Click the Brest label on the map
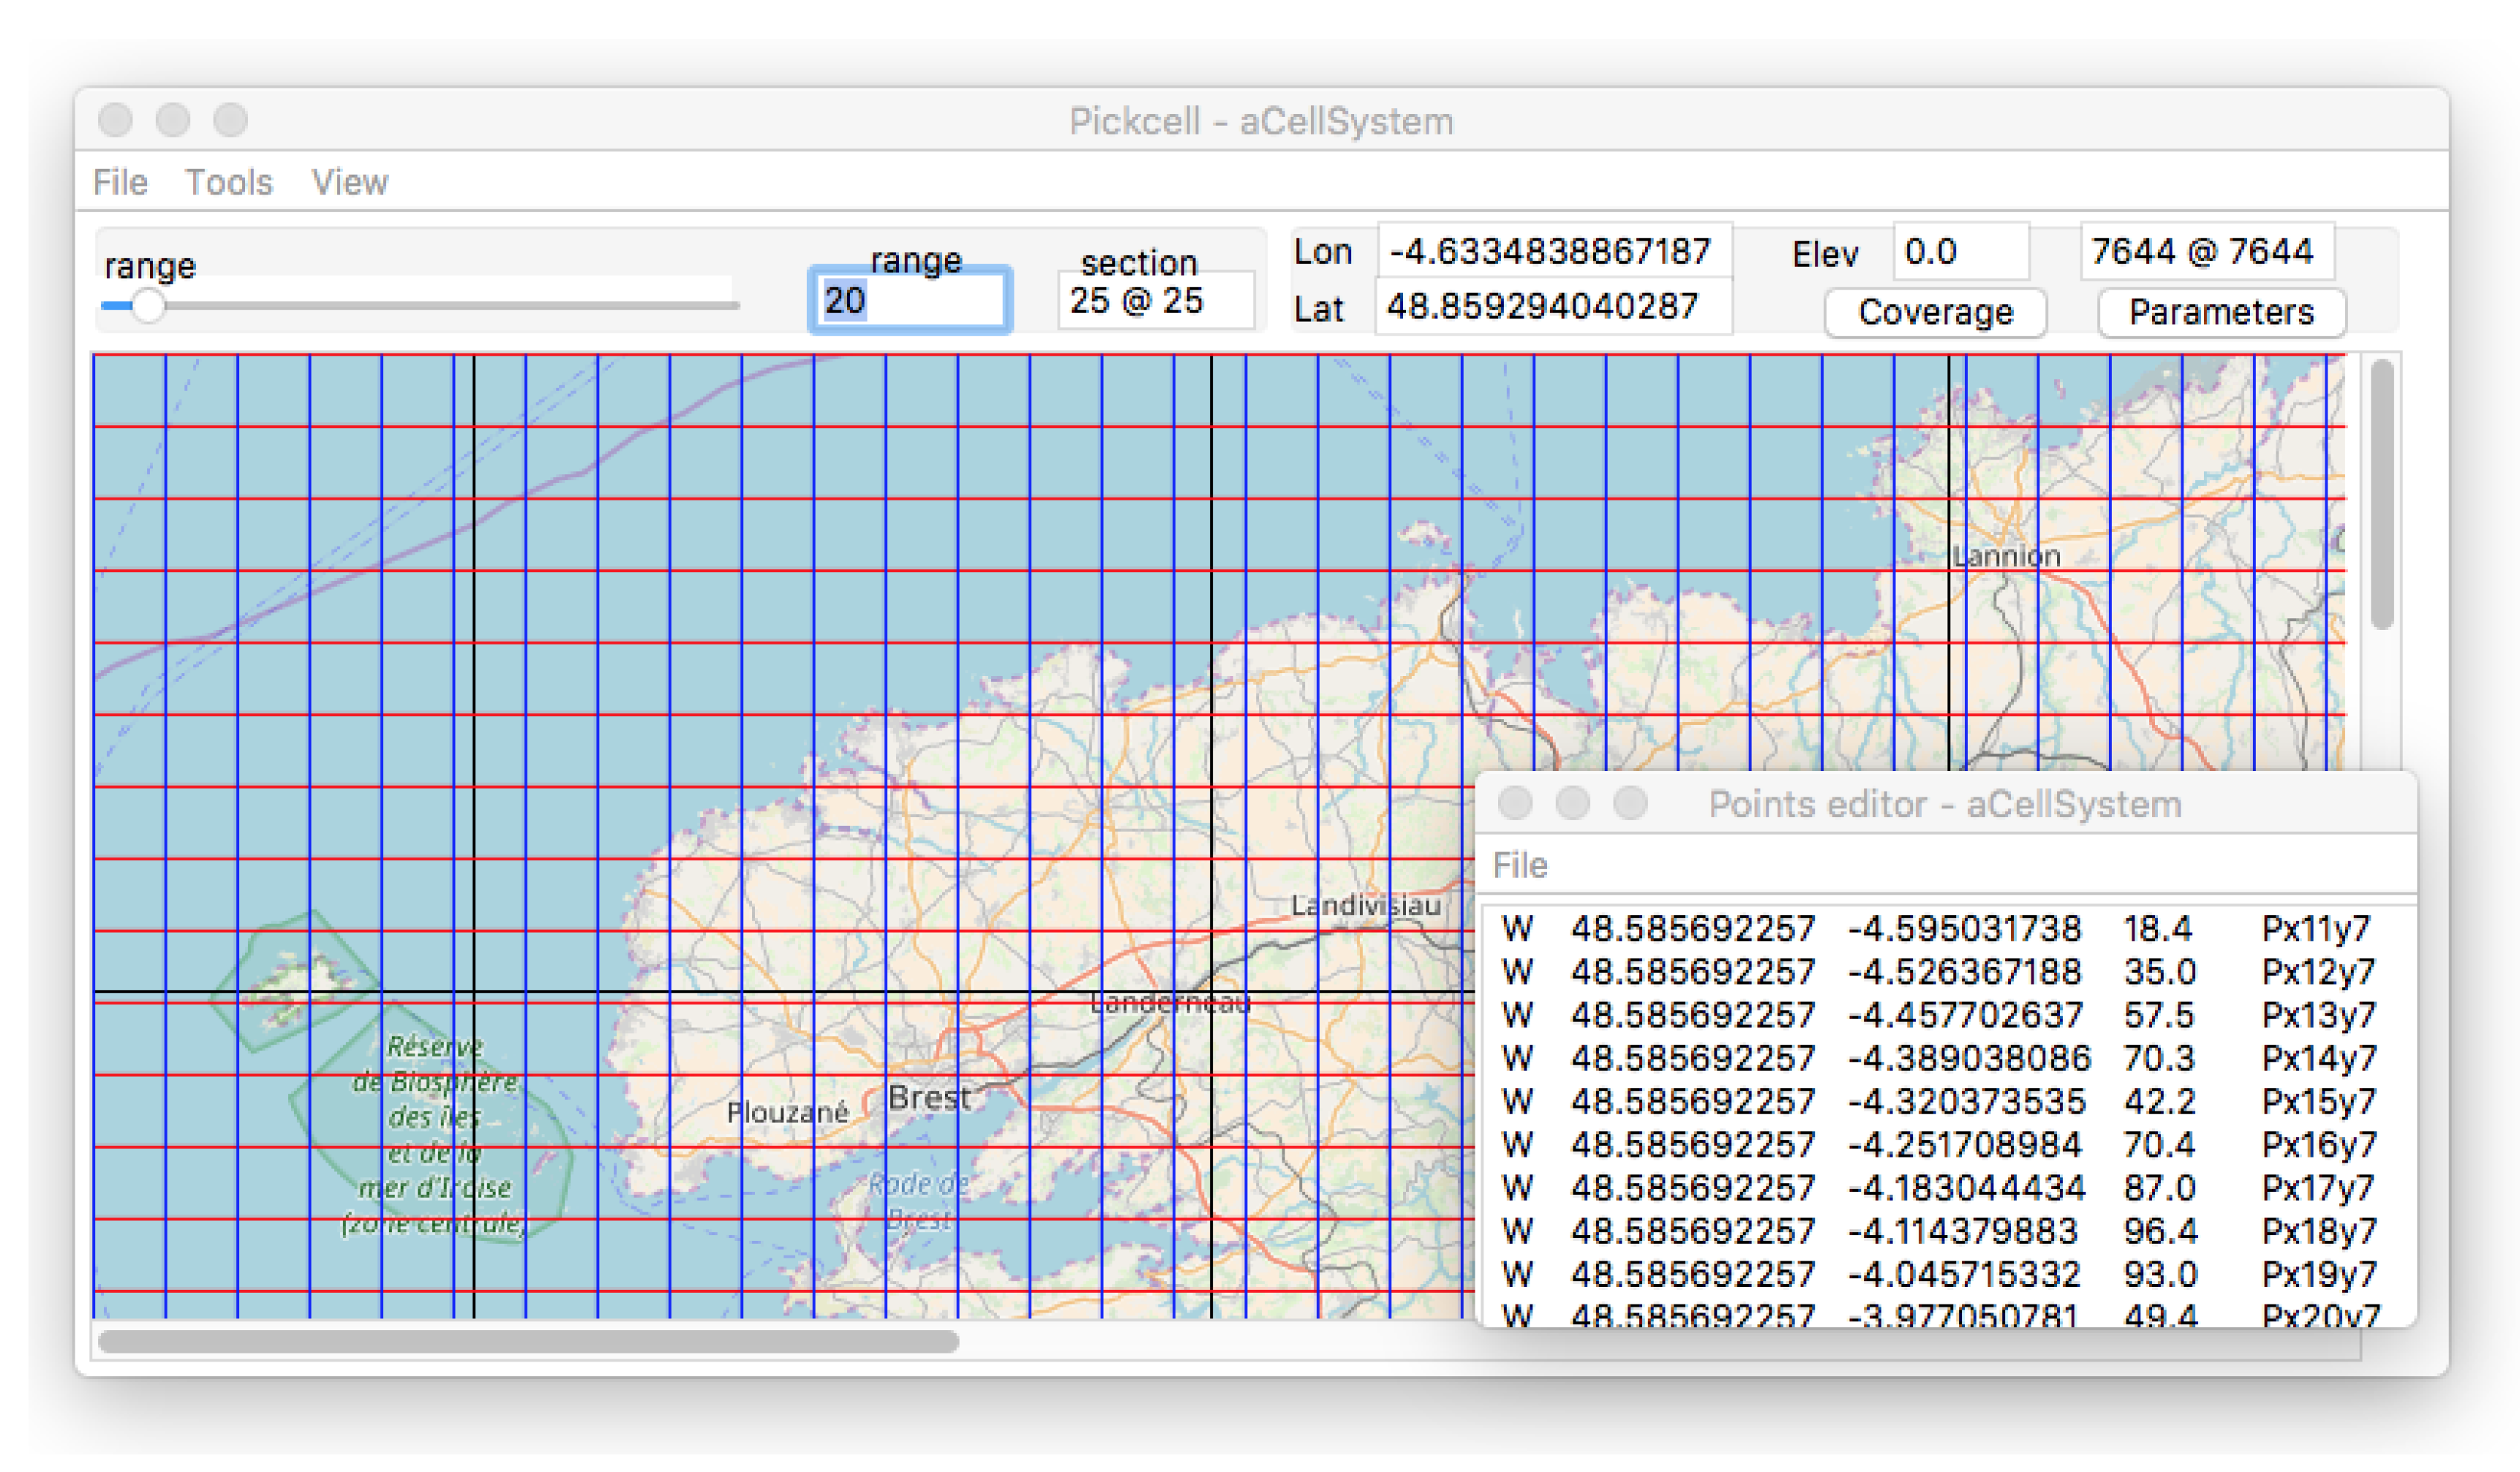 pyautogui.click(x=929, y=1098)
